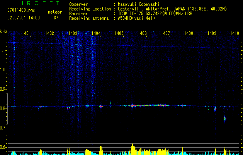Click the 1406 time marker
The width and height of the screenshot is (243, 155).
click(142, 33)
